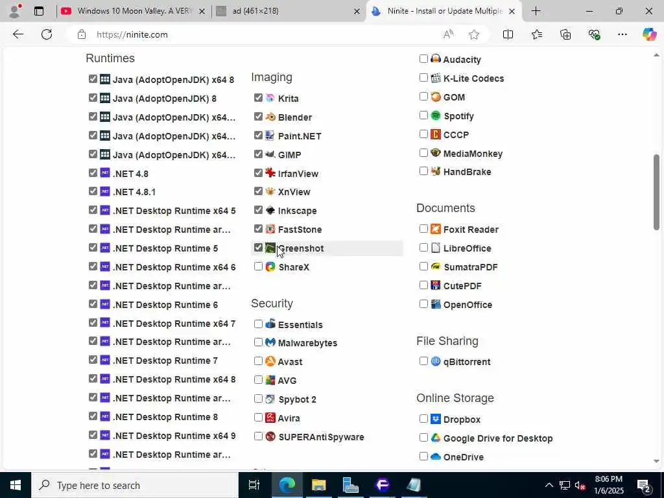Click scrollbar down arrow
Screen dimensions: 664x498
pyautogui.click(x=656, y=462)
